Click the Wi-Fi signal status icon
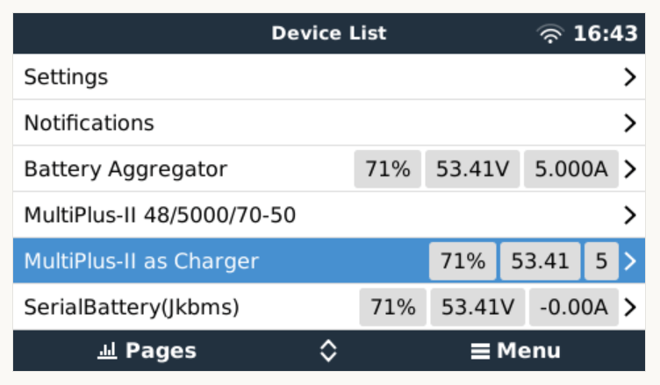The height and width of the screenshot is (385, 660). click(550, 34)
